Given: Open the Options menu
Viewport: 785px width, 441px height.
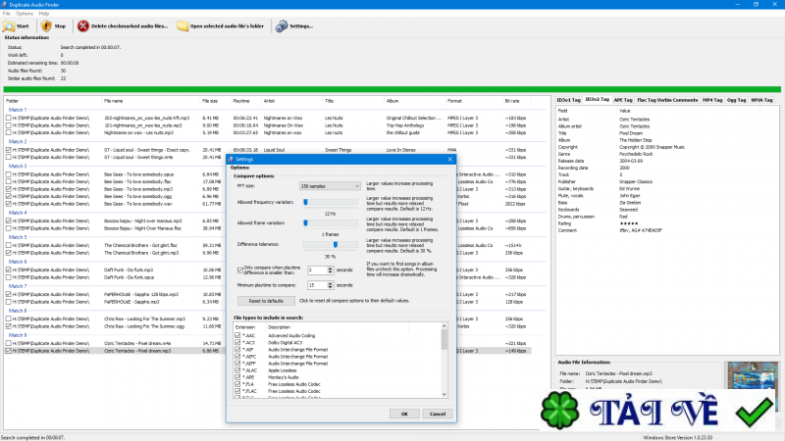Looking at the screenshot, I should point(26,14).
